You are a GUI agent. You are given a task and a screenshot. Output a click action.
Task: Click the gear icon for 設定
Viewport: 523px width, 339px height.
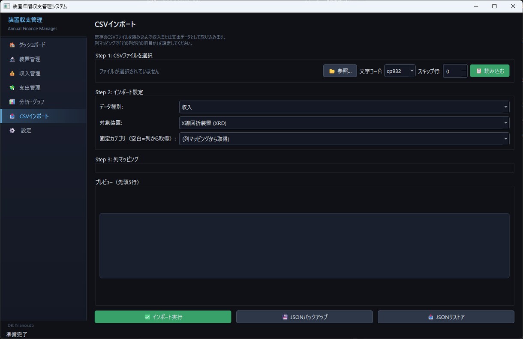click(x=12, y=131)
